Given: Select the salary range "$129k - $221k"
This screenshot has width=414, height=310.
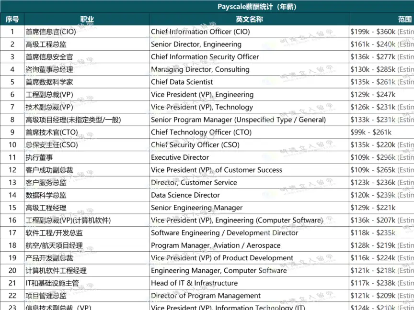Looking at the screenshot, I should (373, 208).
